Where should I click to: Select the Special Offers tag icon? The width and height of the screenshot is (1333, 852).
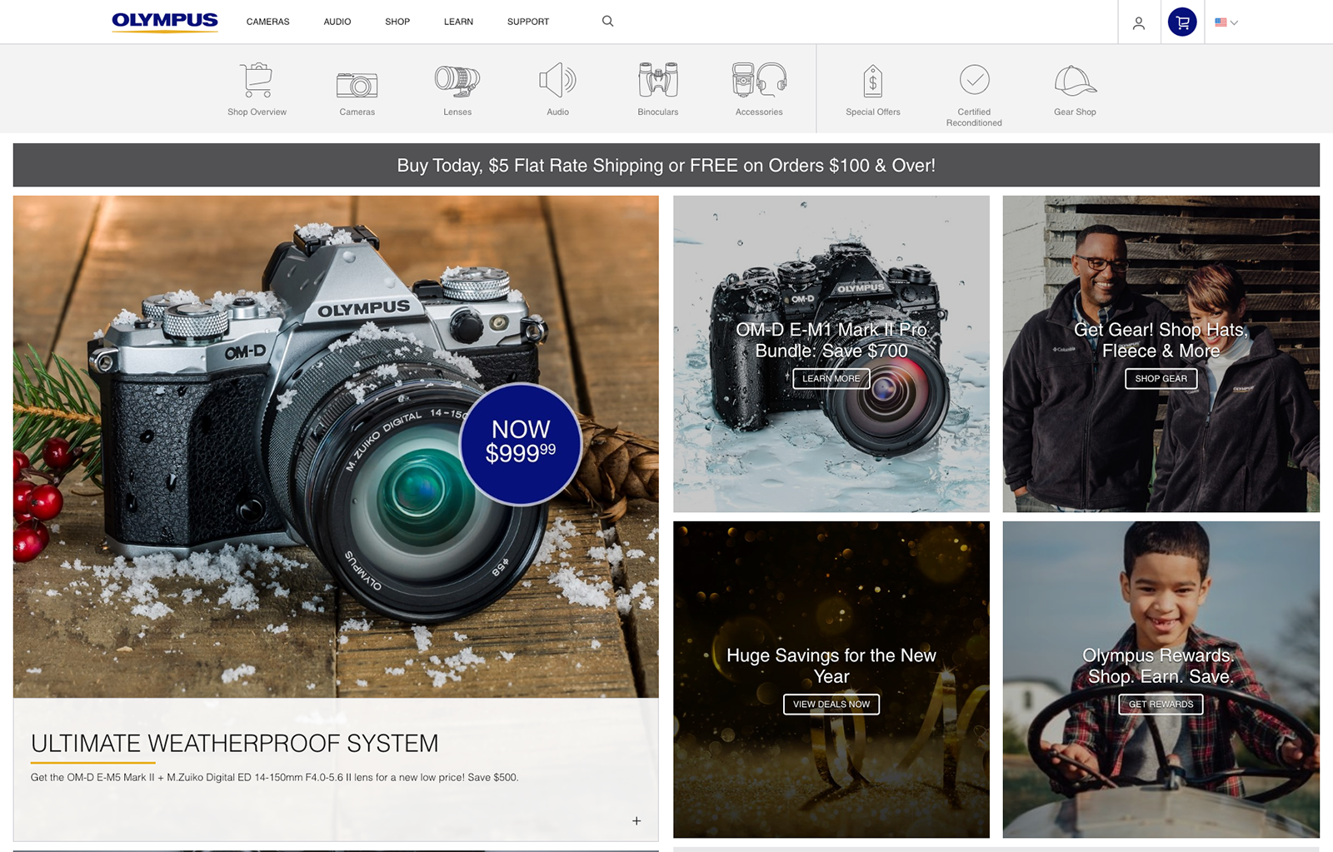[873, 81]
